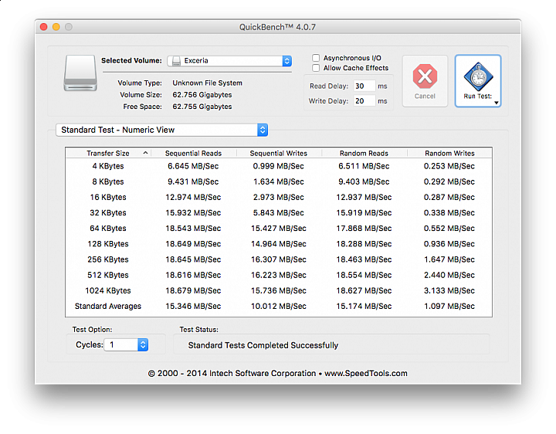Click the large disk drive icon
Image resolution: width=556 pixels, height=434 pixels.
point(80,73)
